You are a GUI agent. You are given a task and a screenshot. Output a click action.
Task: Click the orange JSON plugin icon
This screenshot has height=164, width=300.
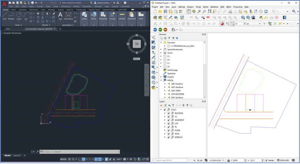point(165,30)
